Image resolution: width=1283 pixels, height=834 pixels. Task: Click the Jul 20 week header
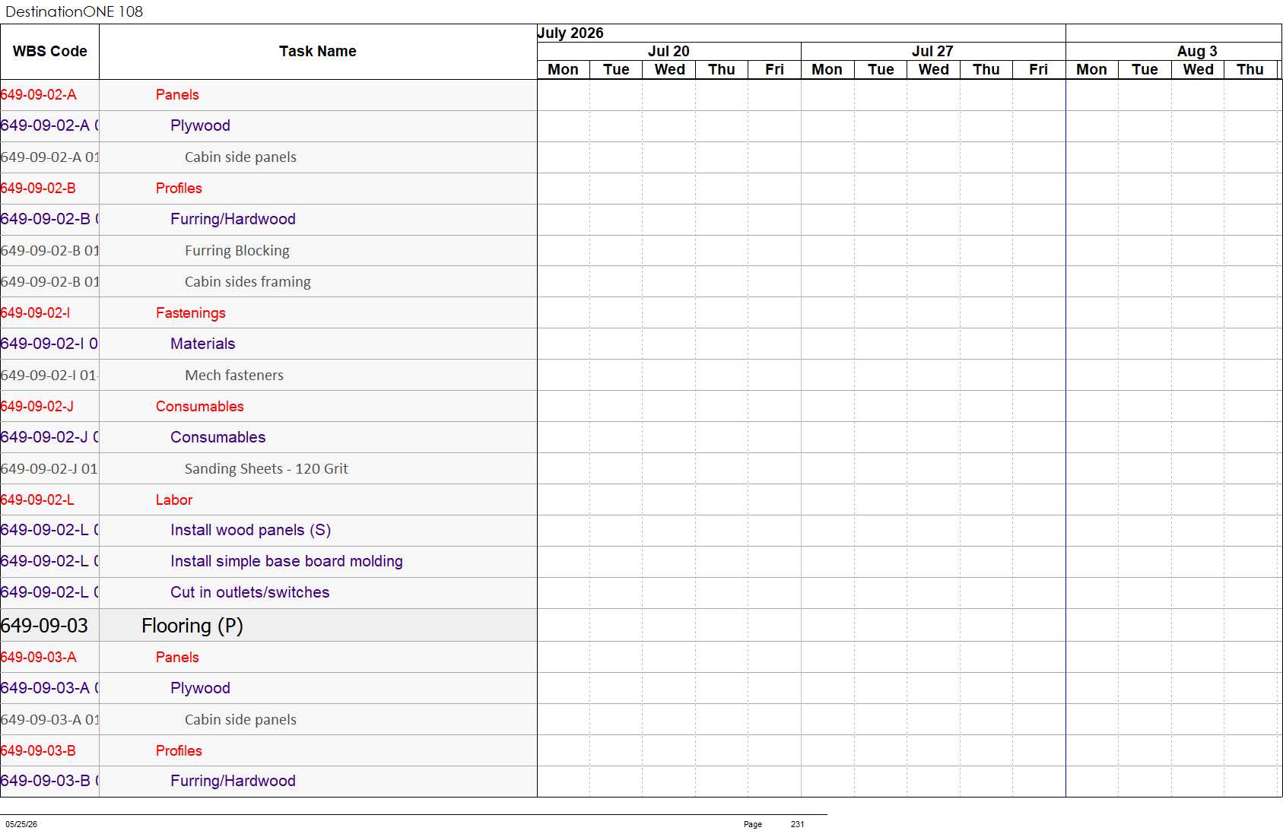668,52
